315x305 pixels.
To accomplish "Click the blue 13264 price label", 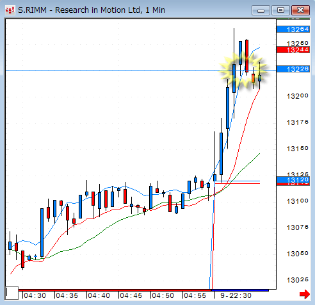I will [293, 29].
